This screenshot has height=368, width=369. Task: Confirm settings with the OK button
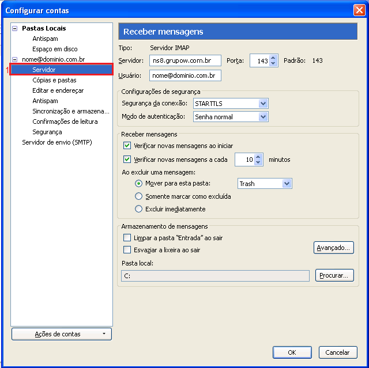[x=292, y=352]
